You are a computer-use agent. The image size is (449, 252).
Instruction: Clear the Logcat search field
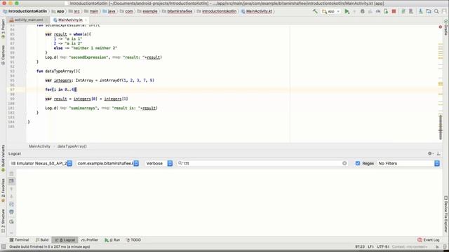click(x=344, y=163)
